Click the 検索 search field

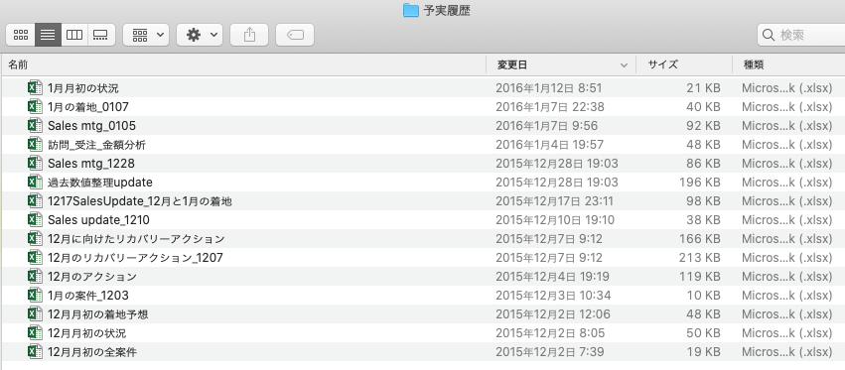pyautogui.click(x=800, y=35)
